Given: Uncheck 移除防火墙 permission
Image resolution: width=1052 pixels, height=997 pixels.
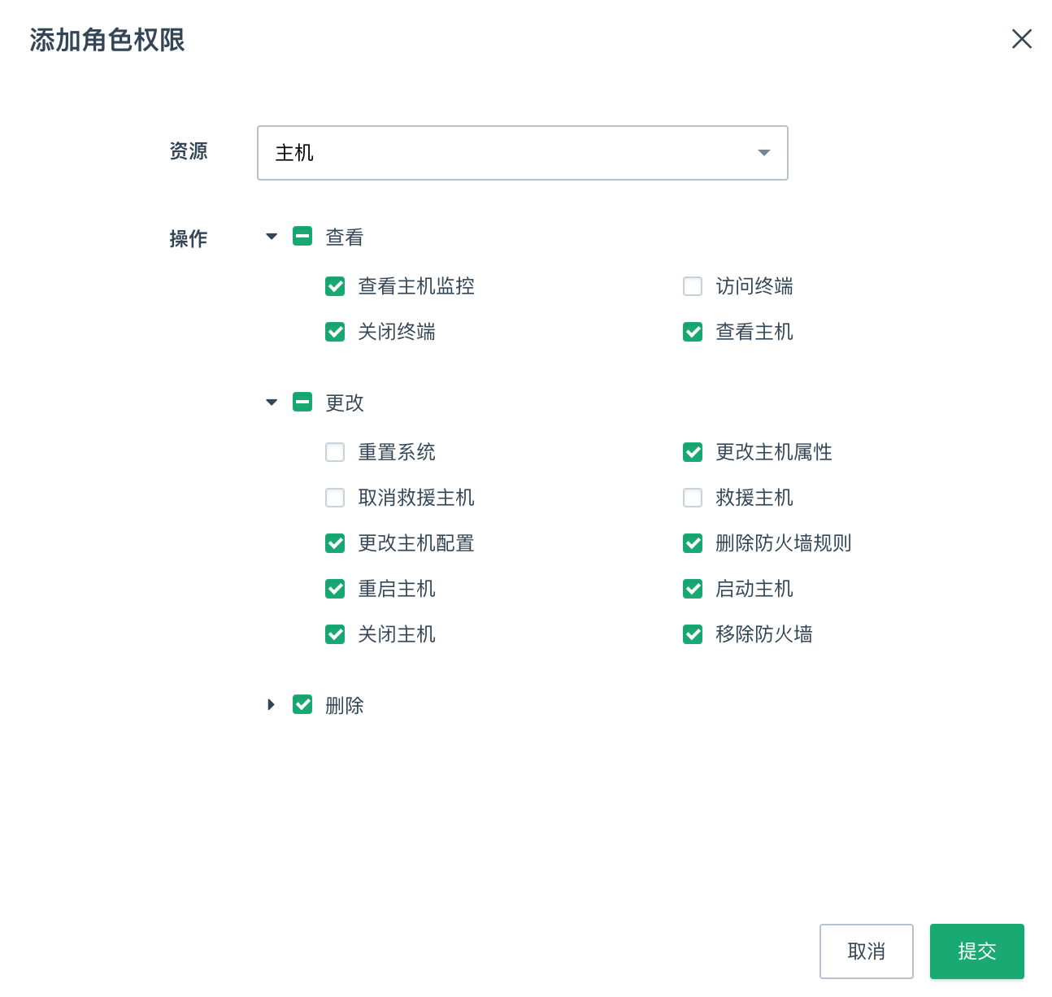Looking at the screenshot, I should pos(693,634).
